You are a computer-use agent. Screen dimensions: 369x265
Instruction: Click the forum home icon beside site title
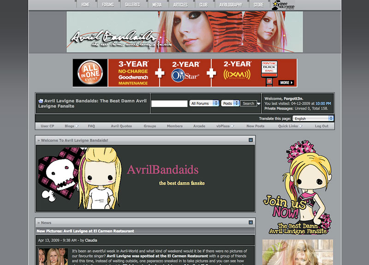pos(41,101)
